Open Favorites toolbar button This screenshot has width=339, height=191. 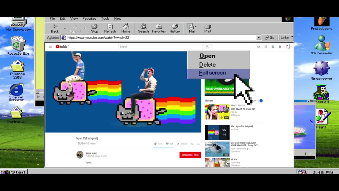(x=159, y=28)
